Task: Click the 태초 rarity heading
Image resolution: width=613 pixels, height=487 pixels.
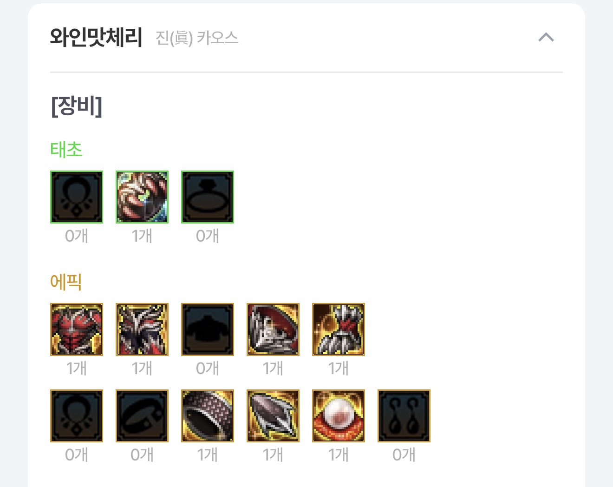Action: (x=66, y=150)
